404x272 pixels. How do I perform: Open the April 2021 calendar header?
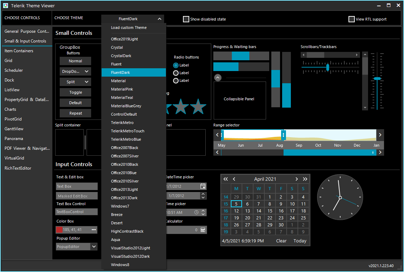[265, 179]
